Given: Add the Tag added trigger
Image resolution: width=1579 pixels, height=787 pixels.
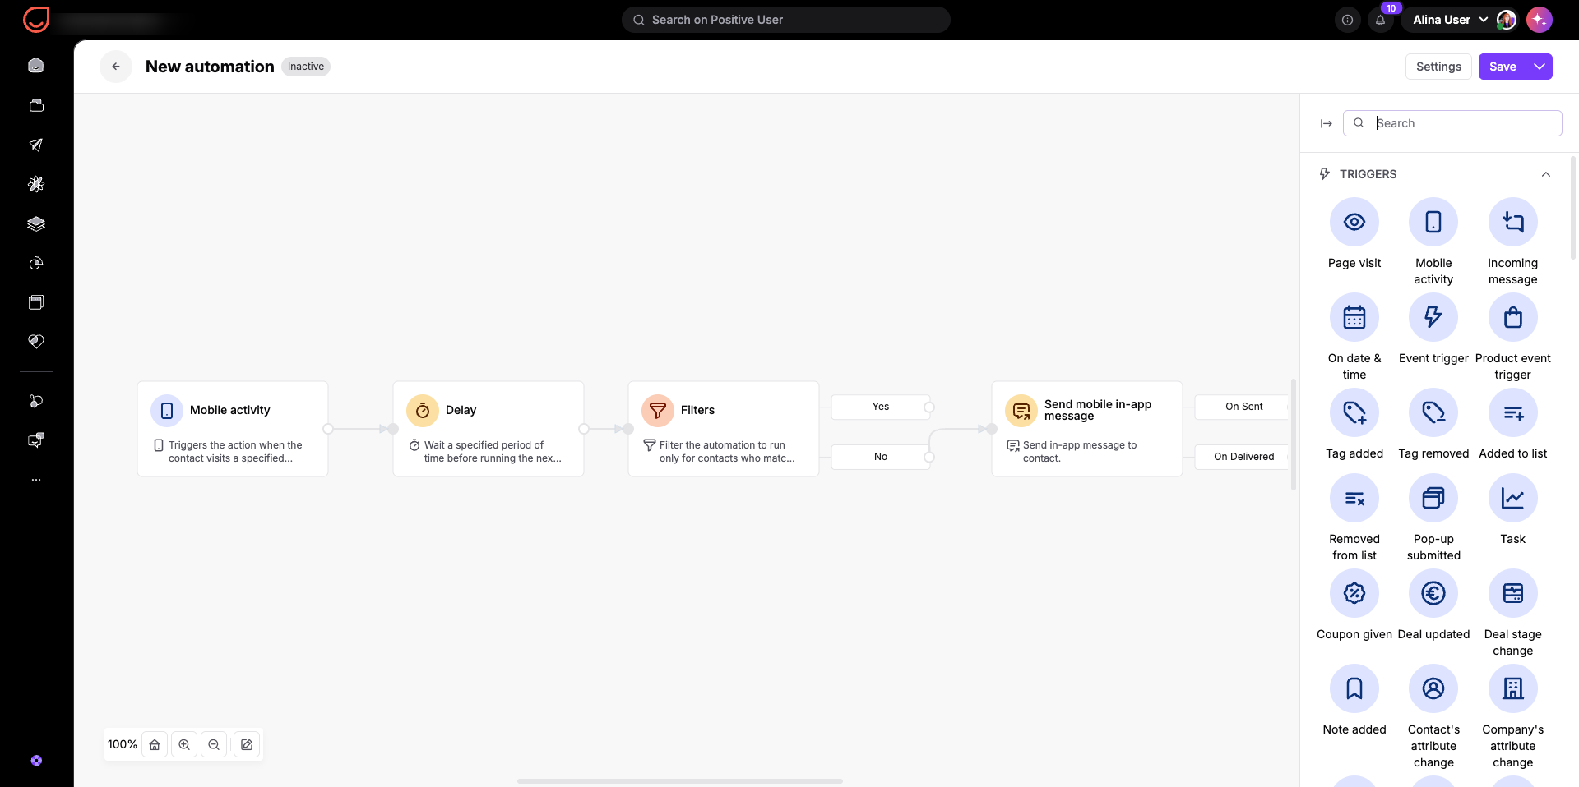Looking at the screenshot, I should tap(1354, 412).
